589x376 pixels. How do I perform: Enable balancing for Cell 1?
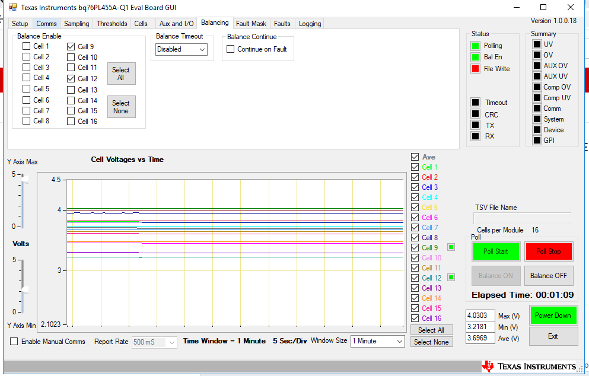pyautogui.click(x=26, y=46)
